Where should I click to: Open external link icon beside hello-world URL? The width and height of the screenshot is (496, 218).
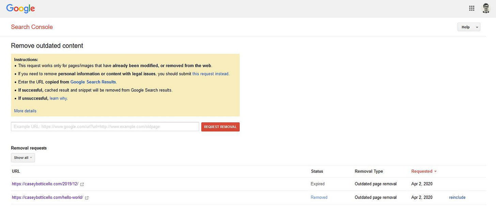tap(87, 198)
